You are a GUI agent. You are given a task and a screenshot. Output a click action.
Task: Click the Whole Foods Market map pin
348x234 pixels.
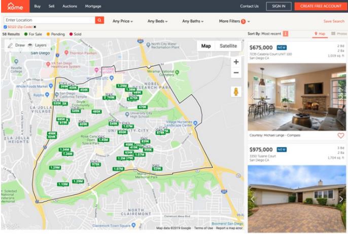[51, 86]
